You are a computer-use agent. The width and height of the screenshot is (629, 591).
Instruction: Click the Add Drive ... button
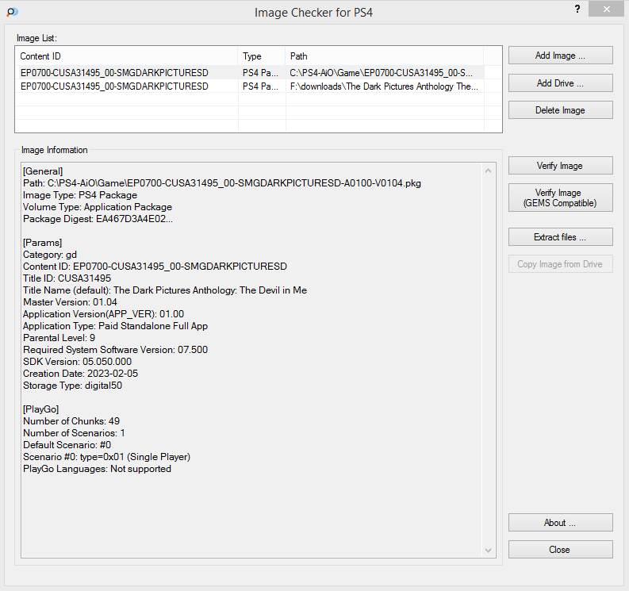[561, 83]
